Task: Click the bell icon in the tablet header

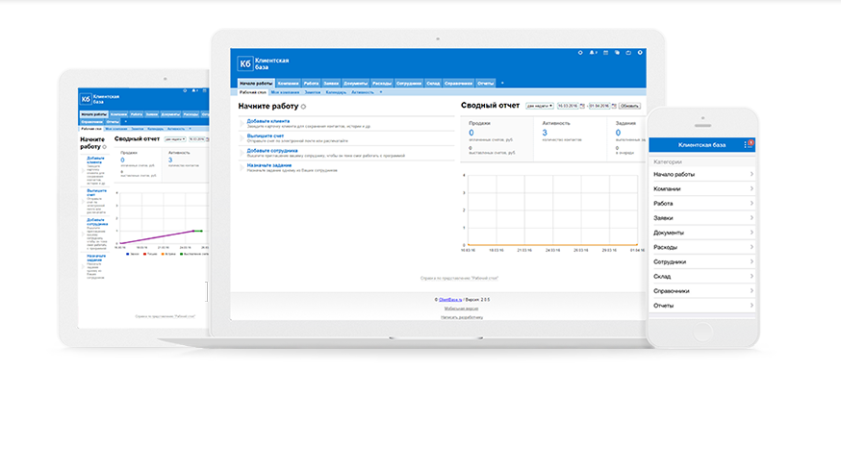Action: 194,90
